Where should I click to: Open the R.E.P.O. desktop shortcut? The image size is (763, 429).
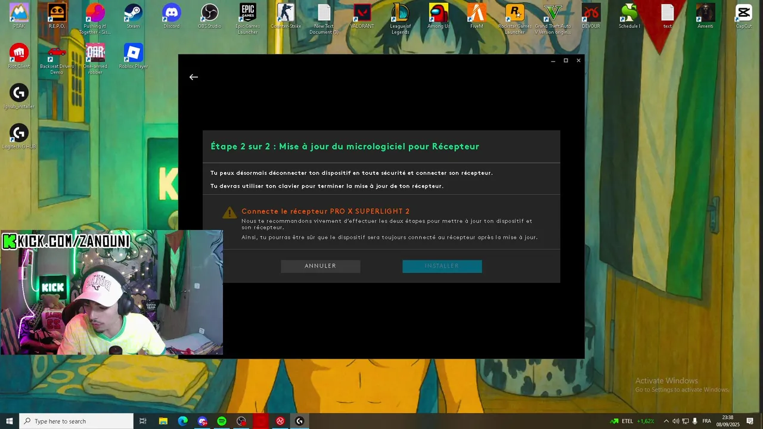57,16
